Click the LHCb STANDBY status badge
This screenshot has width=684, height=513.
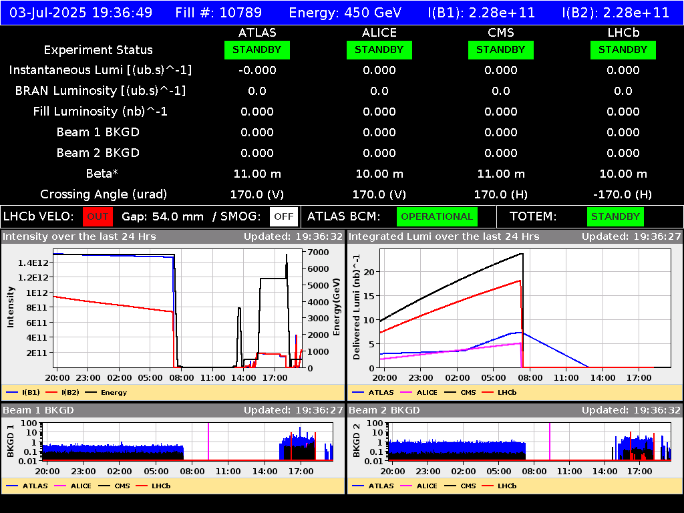pos(623,49)
